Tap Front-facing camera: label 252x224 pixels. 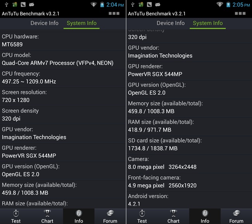(154, 178)
